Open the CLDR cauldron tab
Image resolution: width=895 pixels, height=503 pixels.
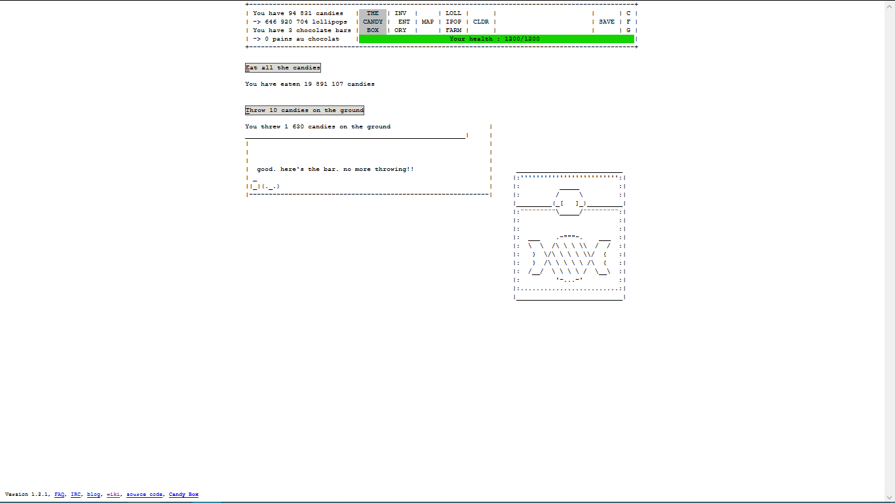click(481, 22)
